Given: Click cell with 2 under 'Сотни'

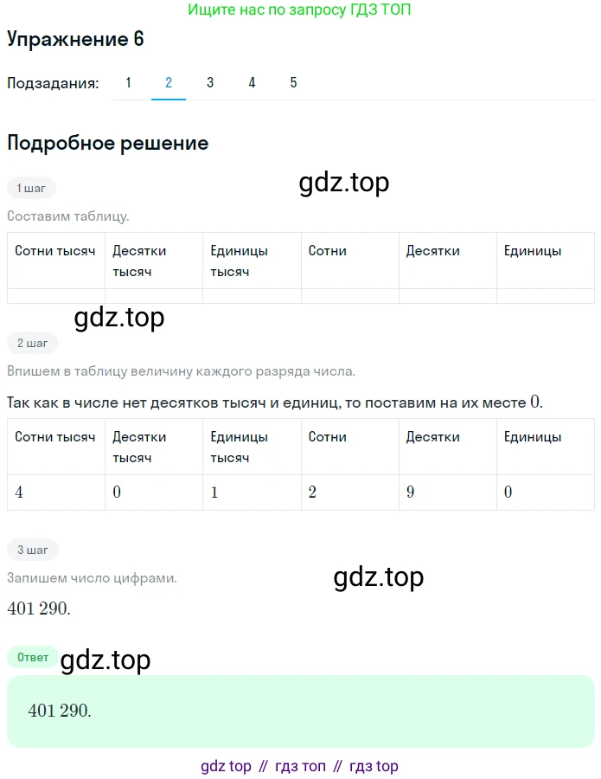Looking at the screenshot, I should click(350, 493).
